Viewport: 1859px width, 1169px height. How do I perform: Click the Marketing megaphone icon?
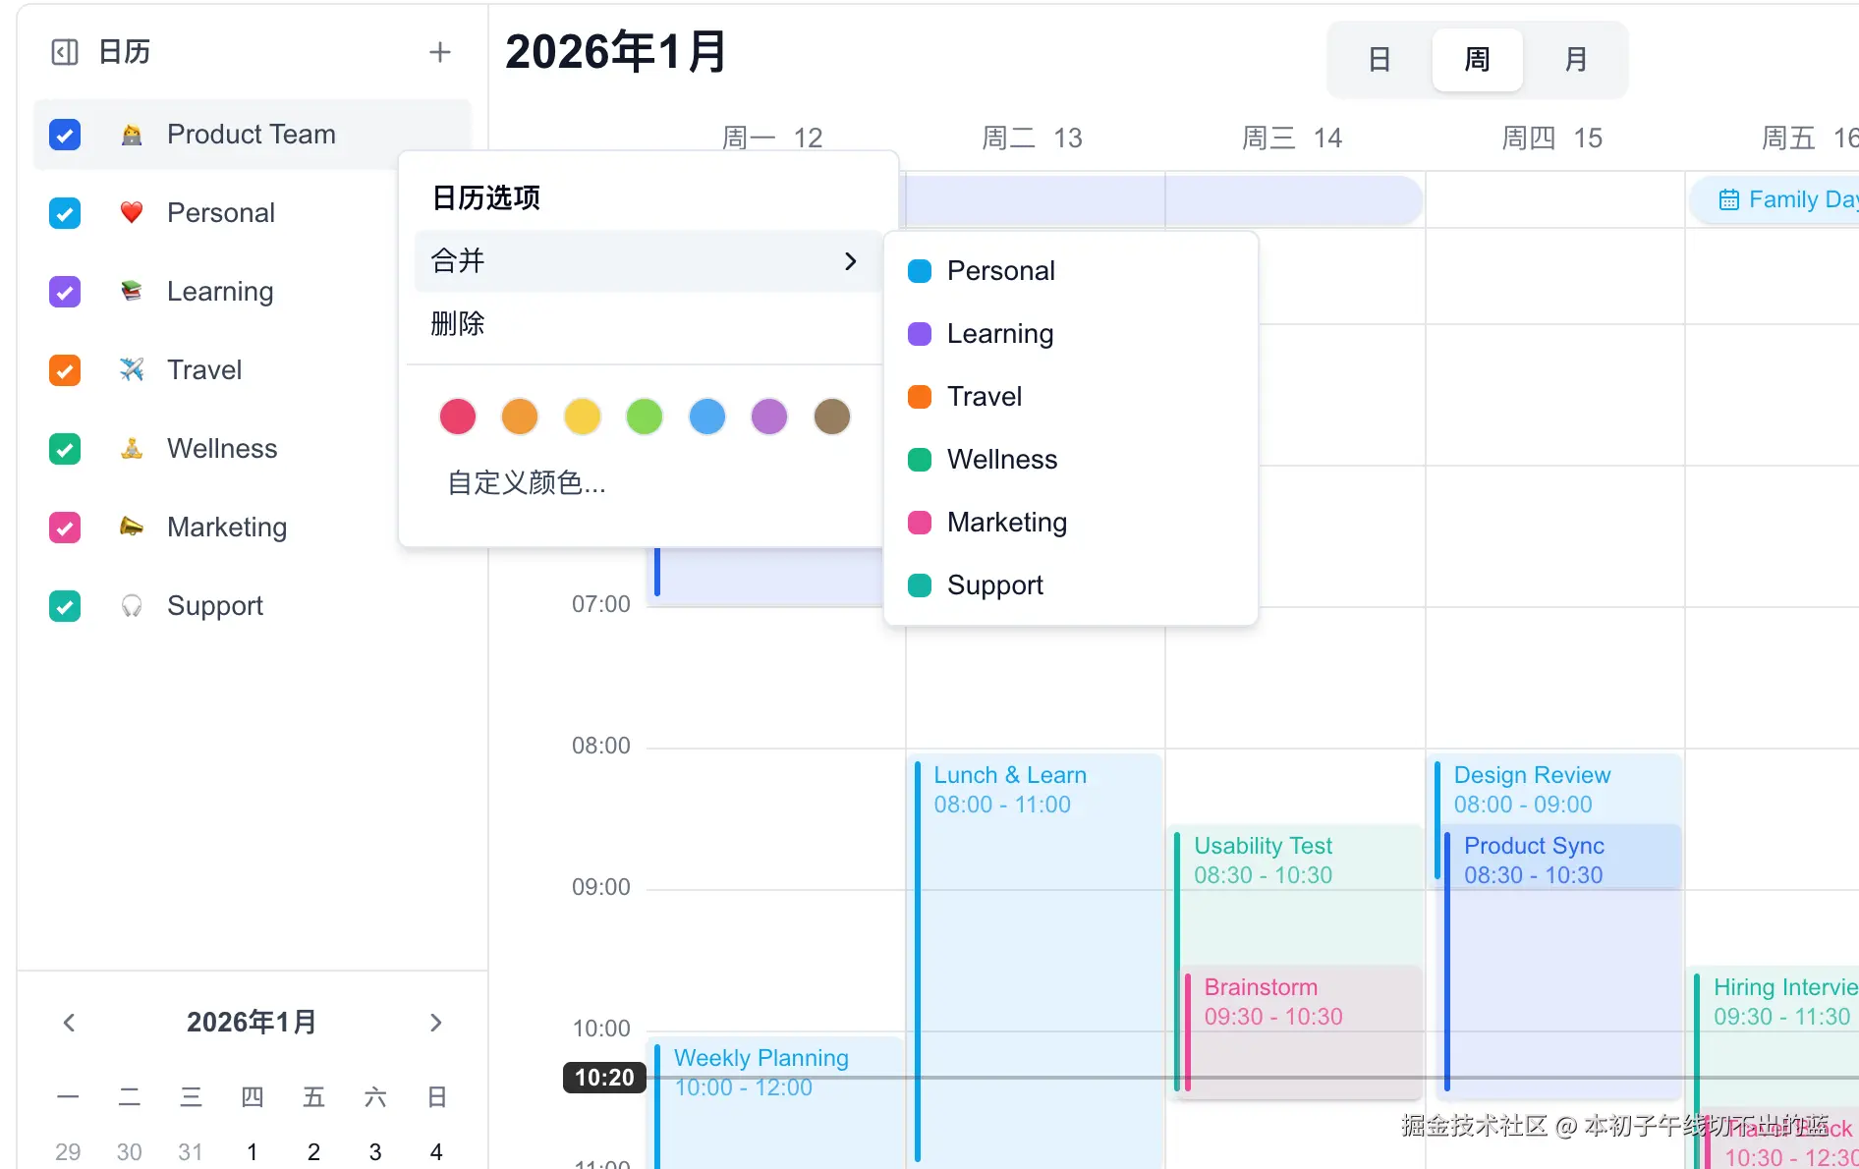pyautogui.click(x=132, y=528)
